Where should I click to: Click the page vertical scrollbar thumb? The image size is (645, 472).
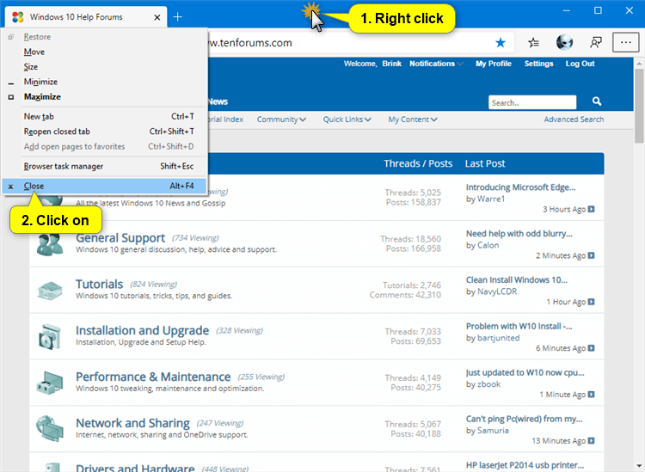(x=639, y=106)
